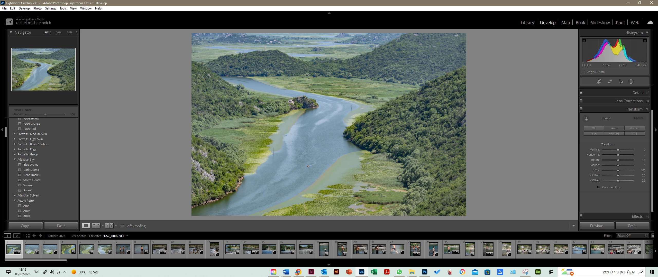Image resolution: width=658 pixels, height=277 pixels.
Task: Check the Constrain Crop option
Action: 599,187
